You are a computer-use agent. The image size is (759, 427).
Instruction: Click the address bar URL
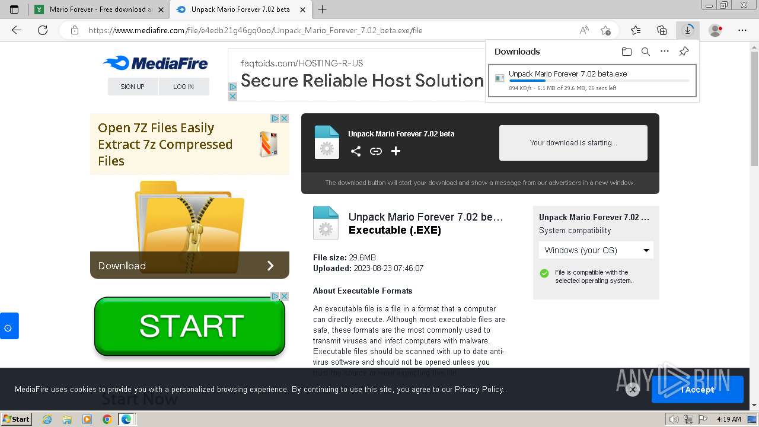coord(256,30)
